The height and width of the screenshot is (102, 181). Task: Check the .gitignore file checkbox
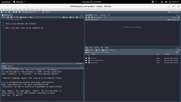click(86, 58)
